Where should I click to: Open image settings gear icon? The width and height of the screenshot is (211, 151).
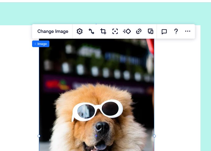(x=80, y=31)
